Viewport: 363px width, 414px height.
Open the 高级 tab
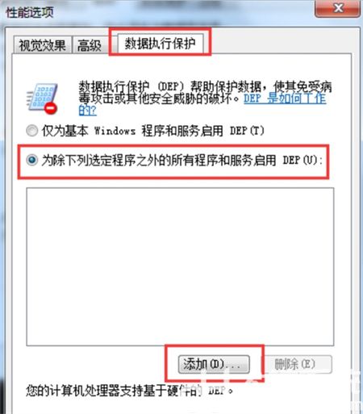coord(90,45)
